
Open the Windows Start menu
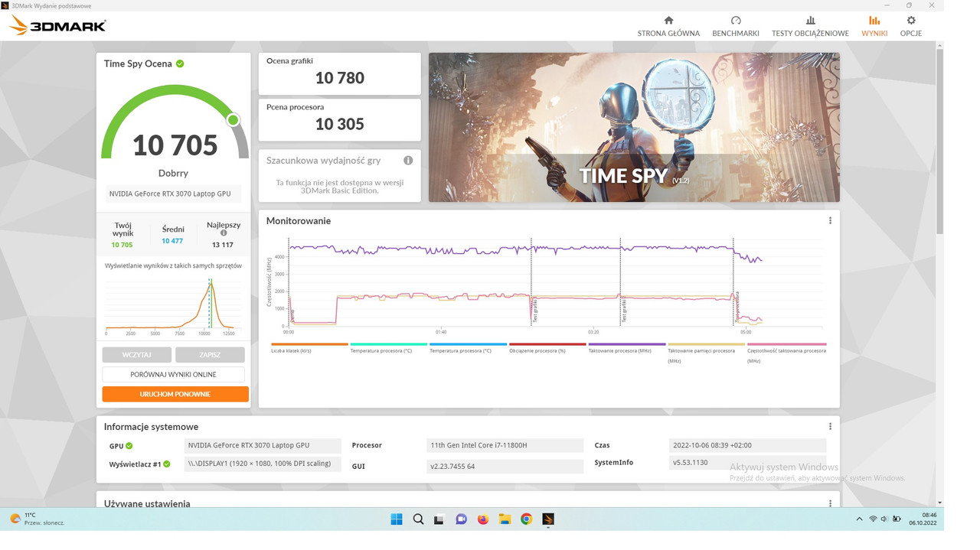[397, 519]
